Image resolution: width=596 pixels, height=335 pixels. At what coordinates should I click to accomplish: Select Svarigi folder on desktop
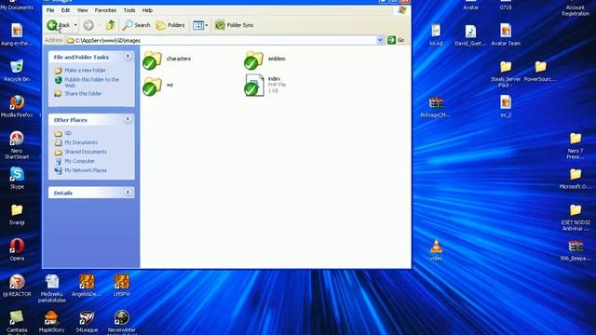(17, 214)
